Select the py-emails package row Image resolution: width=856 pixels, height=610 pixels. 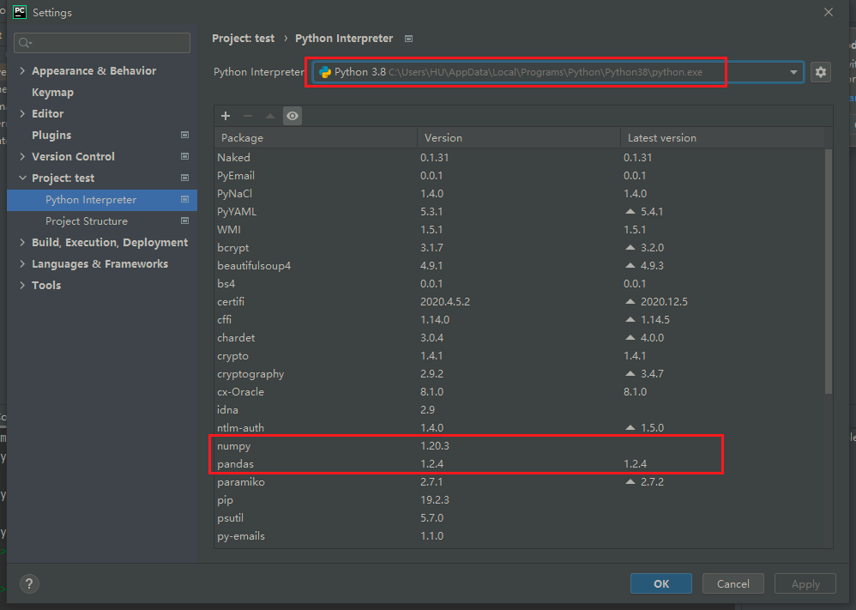[519, 535]
